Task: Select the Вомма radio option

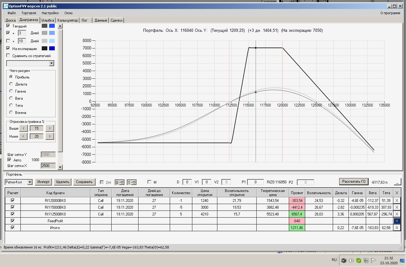Action: pos(11,112)
